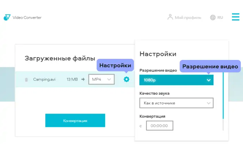Click the settings panel scrollbar
This screenshot has width=243, height=144.
[x=223, y=101]
